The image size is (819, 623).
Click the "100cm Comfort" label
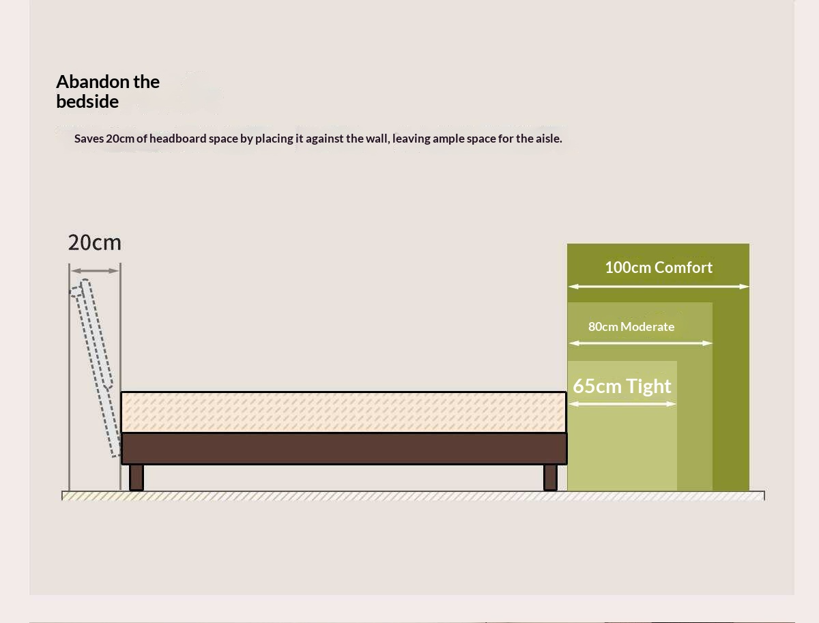click(659, 267)
